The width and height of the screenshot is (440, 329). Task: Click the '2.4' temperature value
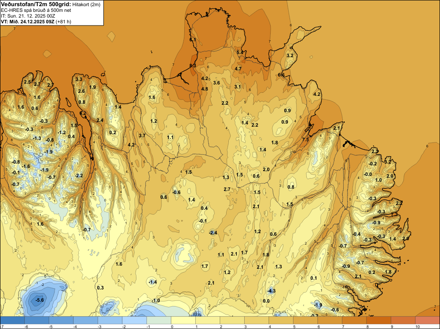tap(100, 121)
